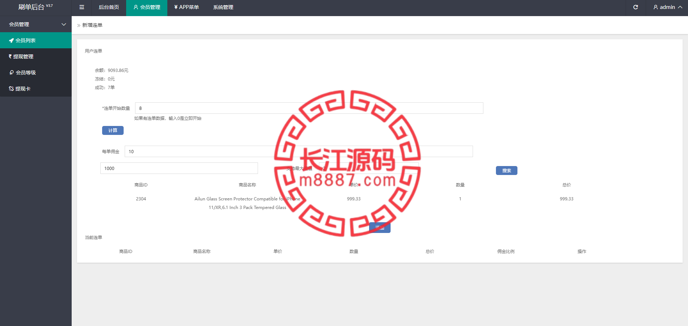The height and width of the screenshot is (326, 688).
Task: Click the rocket icon of 会员列表
Action: click(x=11, y=40)
